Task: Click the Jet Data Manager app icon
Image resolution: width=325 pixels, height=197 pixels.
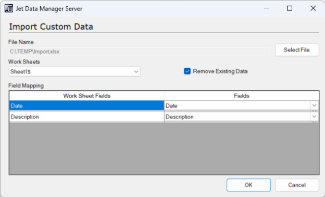Action: point(9,8)
